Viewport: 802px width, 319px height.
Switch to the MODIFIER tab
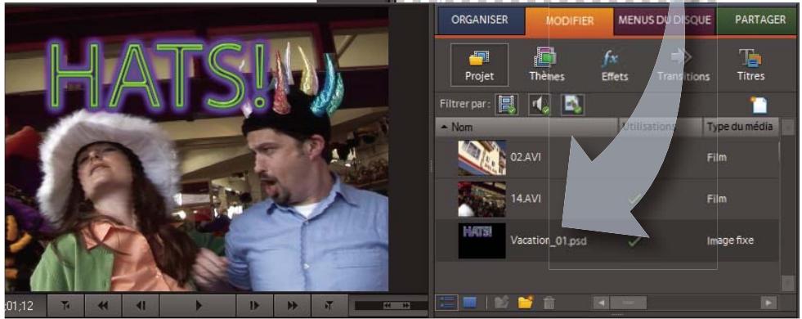coord(569,21)
